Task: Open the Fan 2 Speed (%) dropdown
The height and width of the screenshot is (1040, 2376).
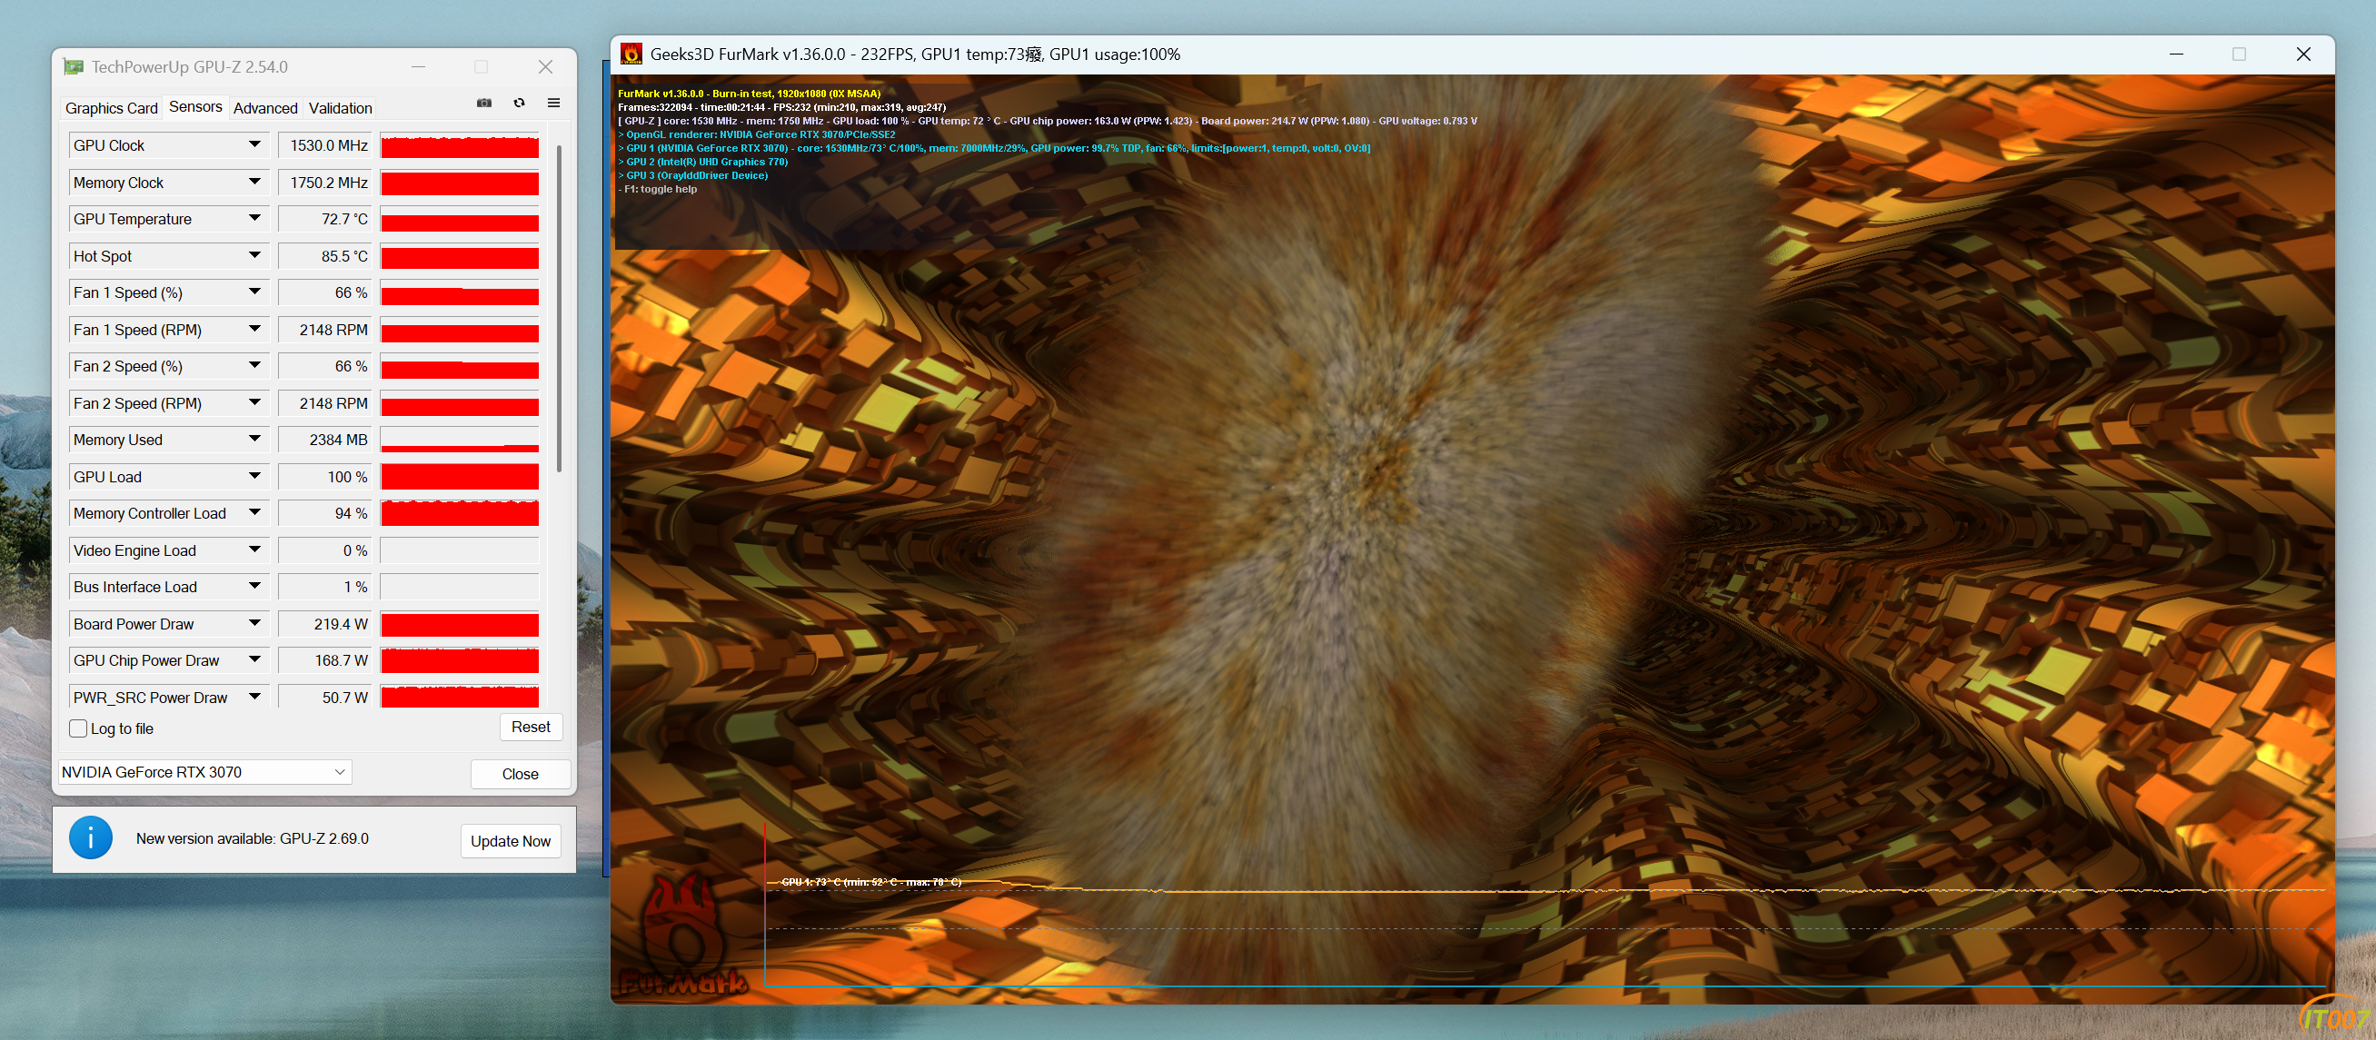Action: click(x=254, y=366)
